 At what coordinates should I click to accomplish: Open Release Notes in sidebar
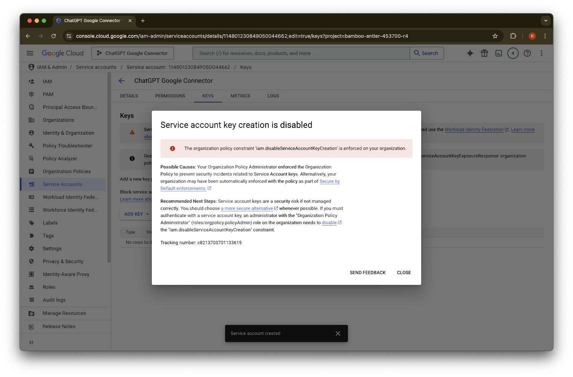[59, 327]
